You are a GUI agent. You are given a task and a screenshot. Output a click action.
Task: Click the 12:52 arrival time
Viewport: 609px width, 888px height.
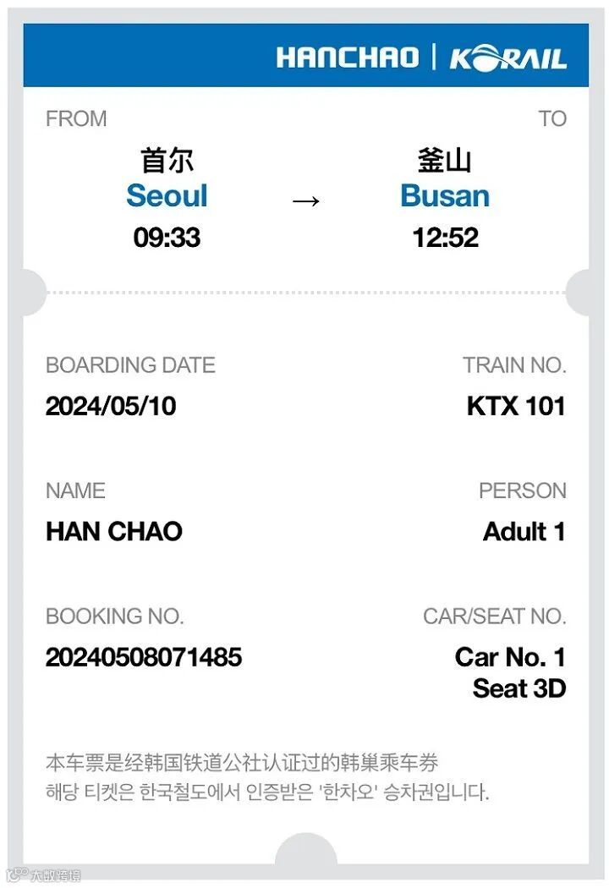tap(445, 238)
